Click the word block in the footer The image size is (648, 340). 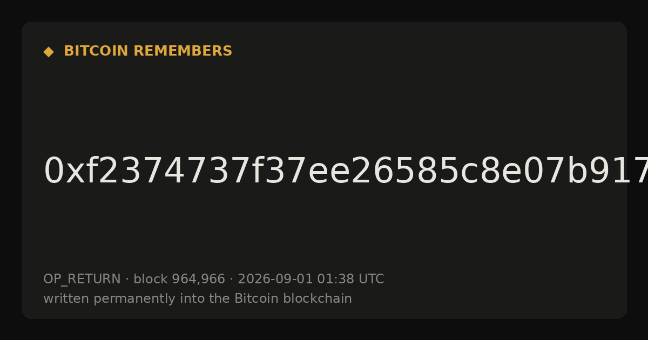[150, 279]
